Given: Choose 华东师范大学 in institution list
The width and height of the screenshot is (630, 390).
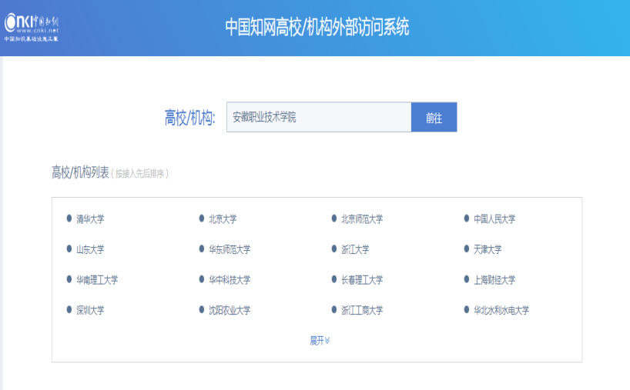Looking at the screenshot, I should tap(230, 249).
